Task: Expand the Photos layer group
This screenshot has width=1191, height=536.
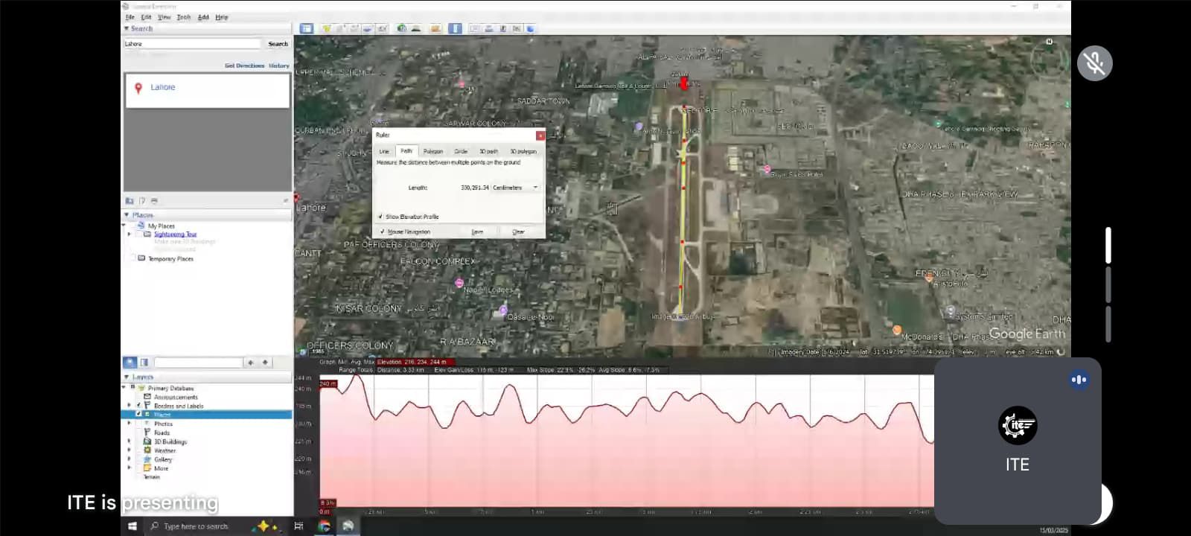Action: coord(130,424)
